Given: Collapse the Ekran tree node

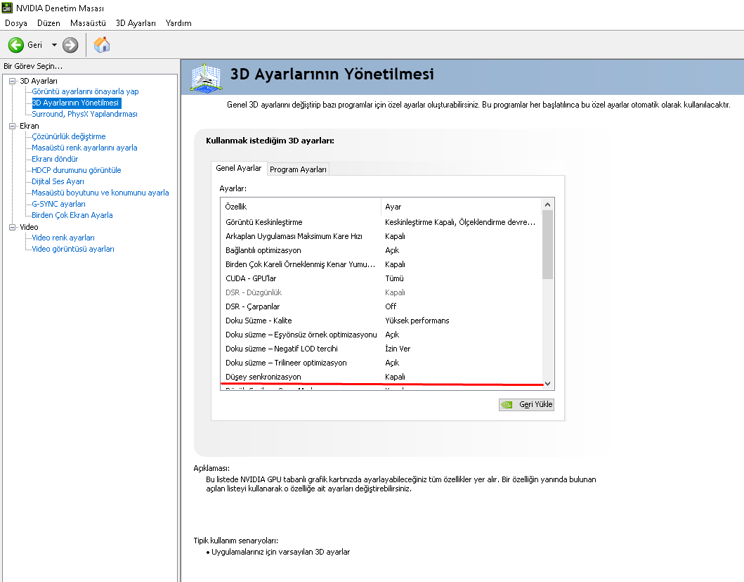Looking at the screenshot, I should pos(13,127).
